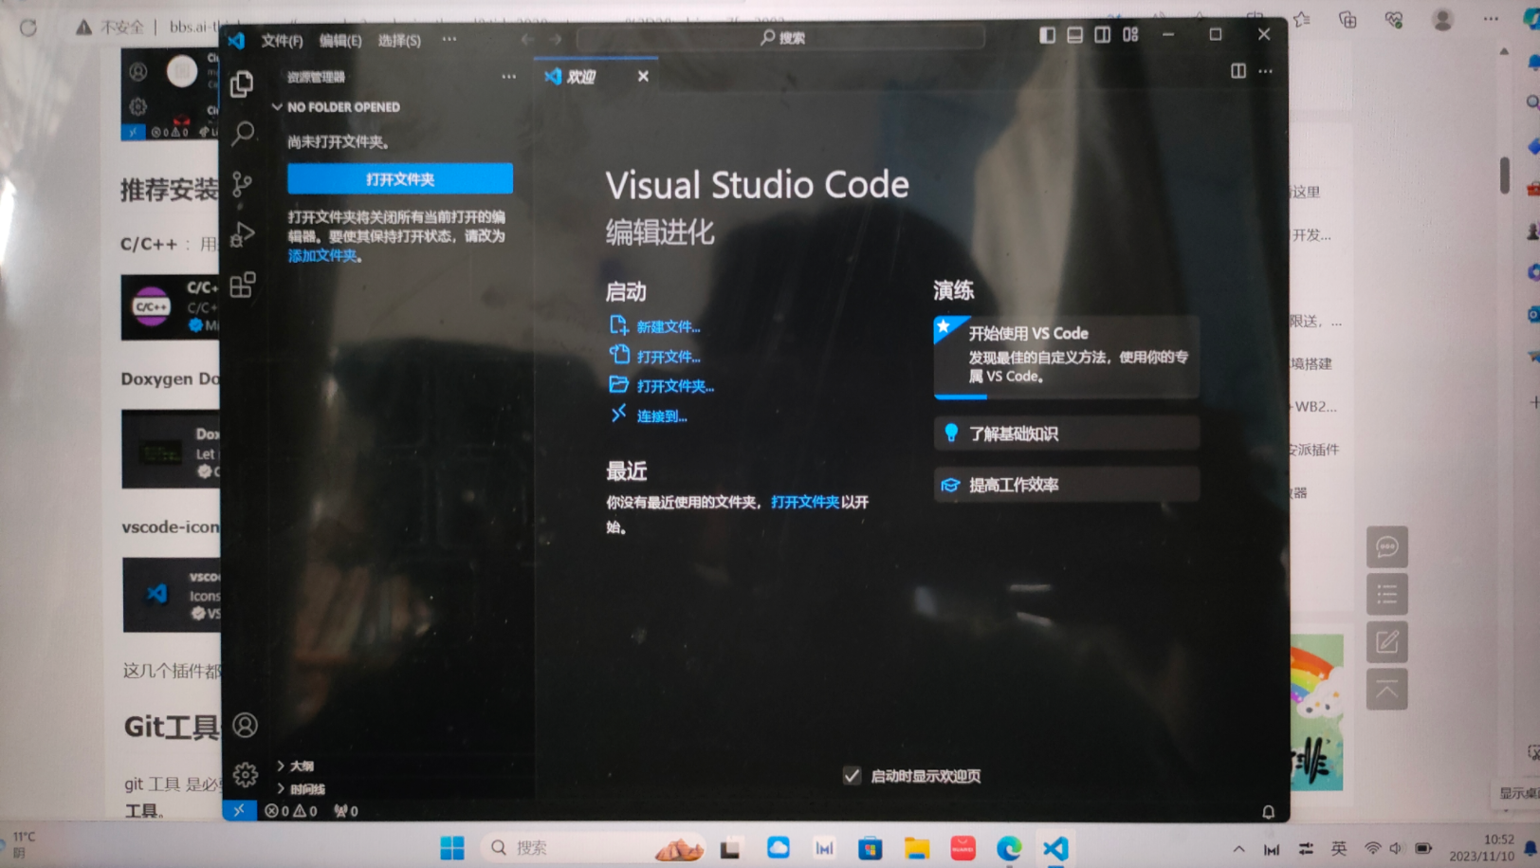Image resolution: width=1540 pixels, height=868 pixels.
Task: Show errors and warnings in status bar
Action: tap(291, 811)
